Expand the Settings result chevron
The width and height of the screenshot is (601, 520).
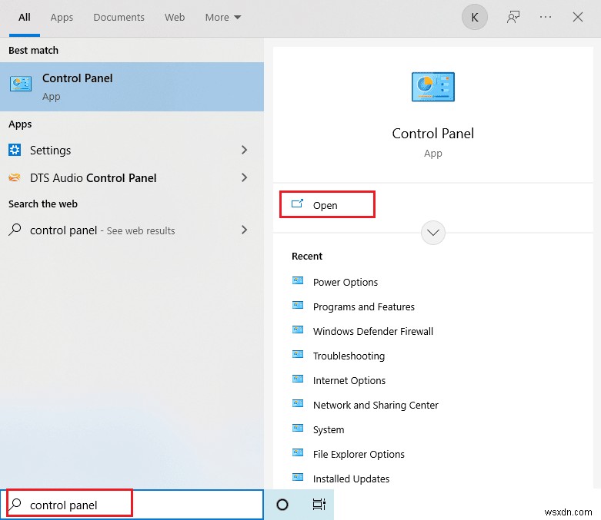244,150
